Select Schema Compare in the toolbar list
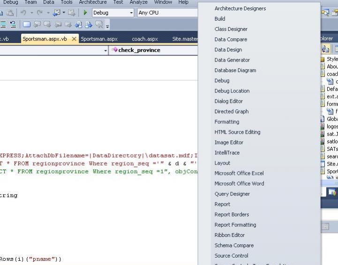338x265 pixels. pos(234,245)
